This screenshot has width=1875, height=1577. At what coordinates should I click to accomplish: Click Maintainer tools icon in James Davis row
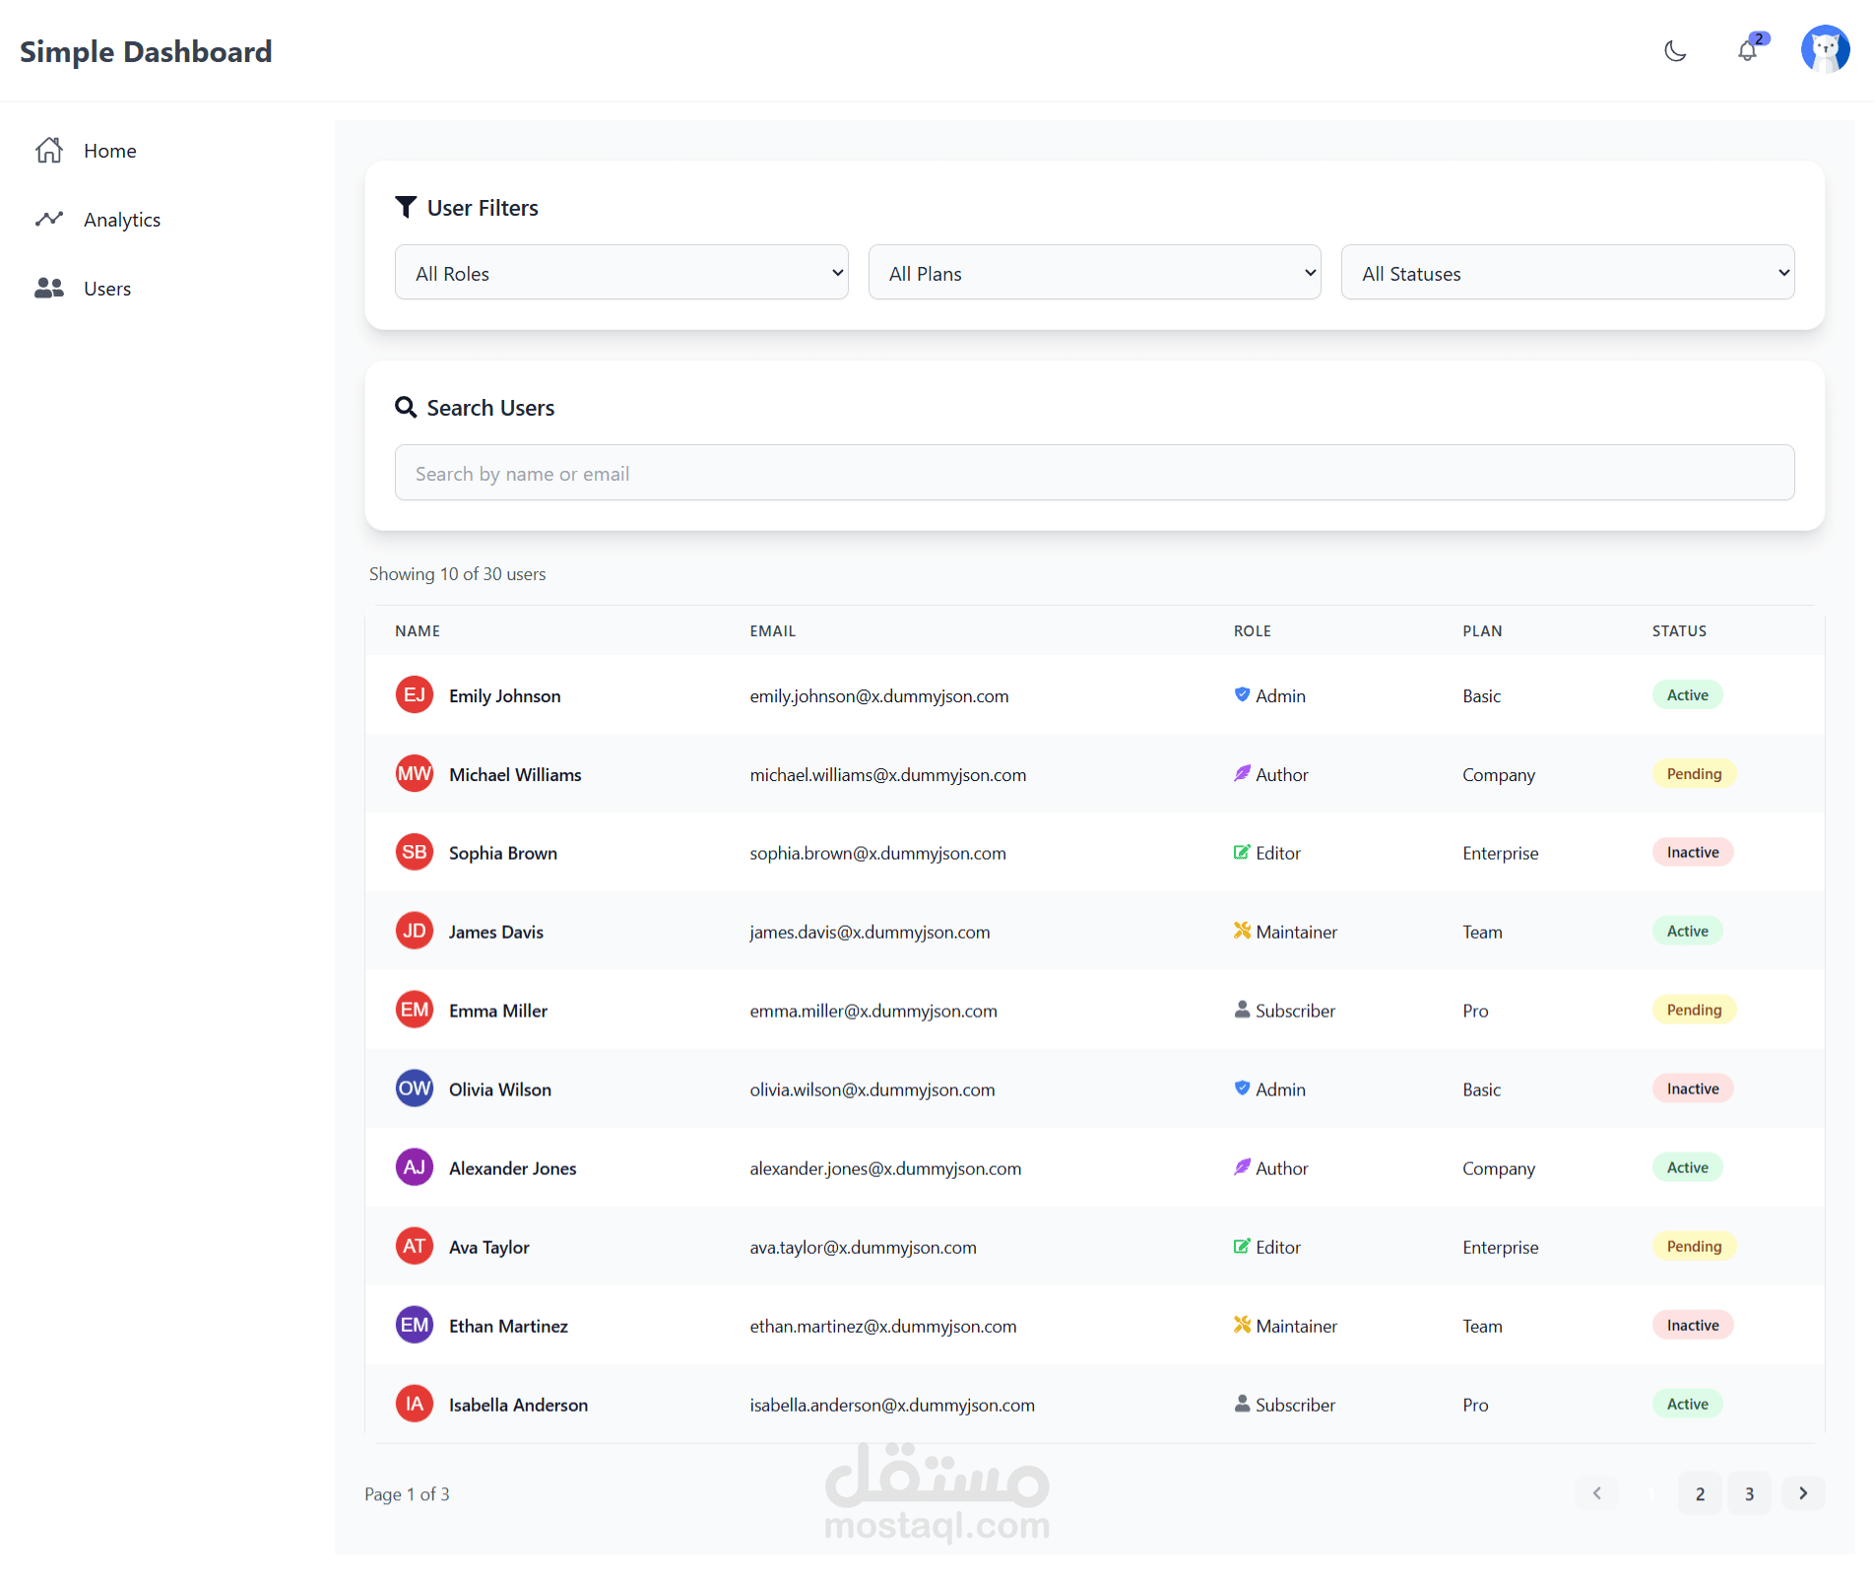1242,931
